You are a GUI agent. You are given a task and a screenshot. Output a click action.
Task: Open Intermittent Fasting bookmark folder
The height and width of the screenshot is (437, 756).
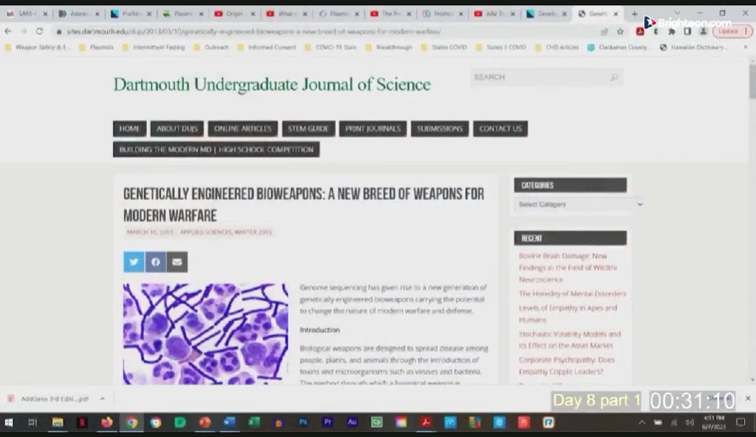tap(154, 47)
